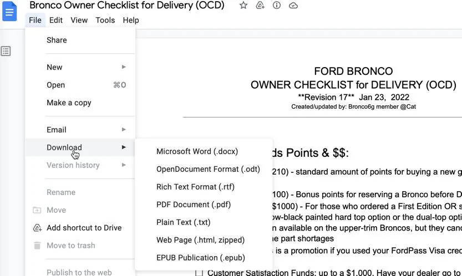462x276 pixels.
Task: Select Rename in File menu
Action: [x=80, y=192]
